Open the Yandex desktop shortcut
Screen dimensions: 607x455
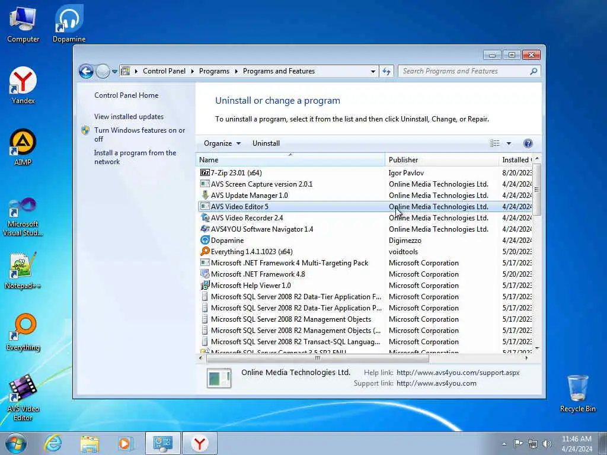23,86
